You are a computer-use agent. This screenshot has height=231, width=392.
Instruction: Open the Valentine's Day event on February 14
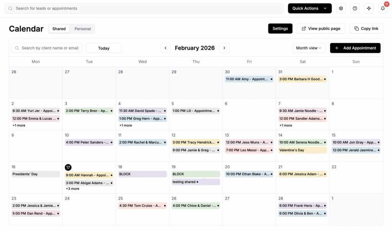tap(302, 150)
